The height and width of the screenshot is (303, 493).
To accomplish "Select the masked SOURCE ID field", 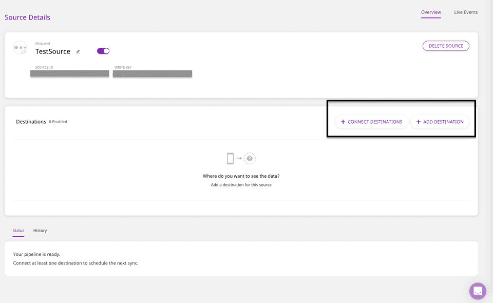I will tap(69, 73).
